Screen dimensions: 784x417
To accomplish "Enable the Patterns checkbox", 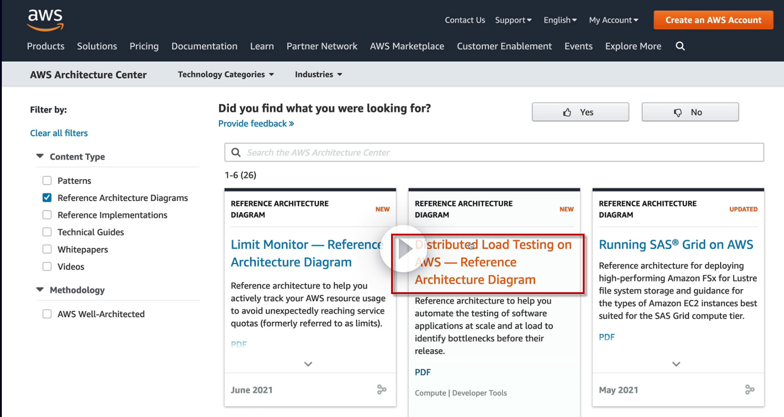I will click(47, 181).
